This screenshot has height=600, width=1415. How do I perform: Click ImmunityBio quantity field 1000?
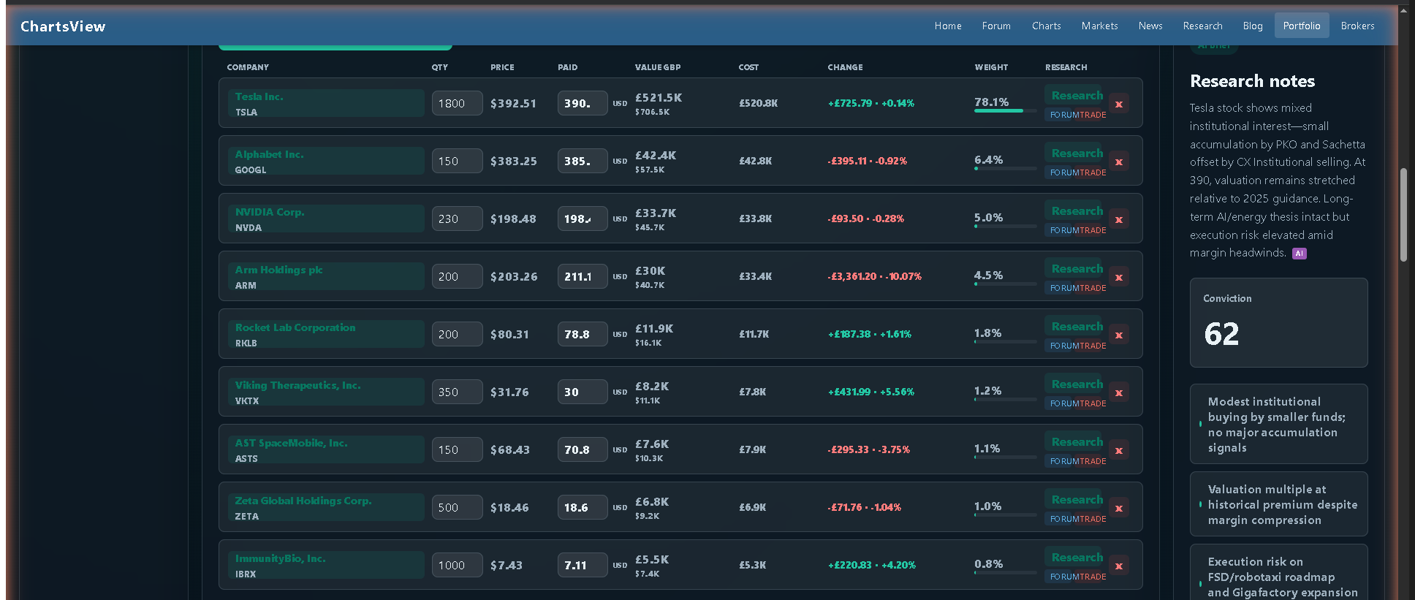(457, 565)
